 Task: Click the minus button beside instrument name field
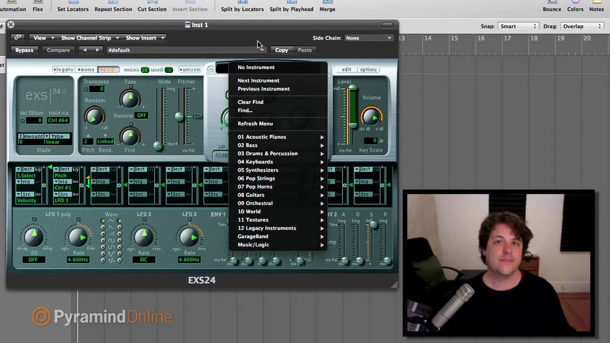(x=211, y=70)
